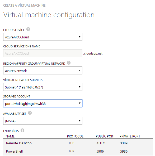Click PowerShell public port 5986 cell

click(x=100, y=151)
